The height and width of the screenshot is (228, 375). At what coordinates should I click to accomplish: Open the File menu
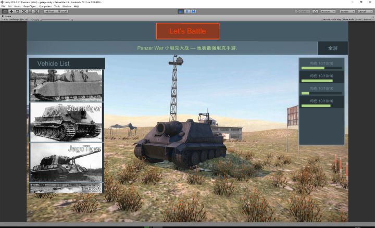click(3, 6)
